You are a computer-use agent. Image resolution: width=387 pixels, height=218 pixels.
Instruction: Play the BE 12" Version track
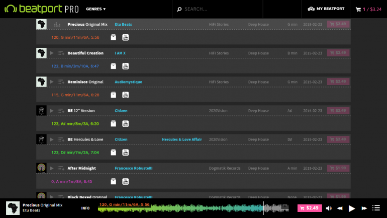(x=52, y=111)
